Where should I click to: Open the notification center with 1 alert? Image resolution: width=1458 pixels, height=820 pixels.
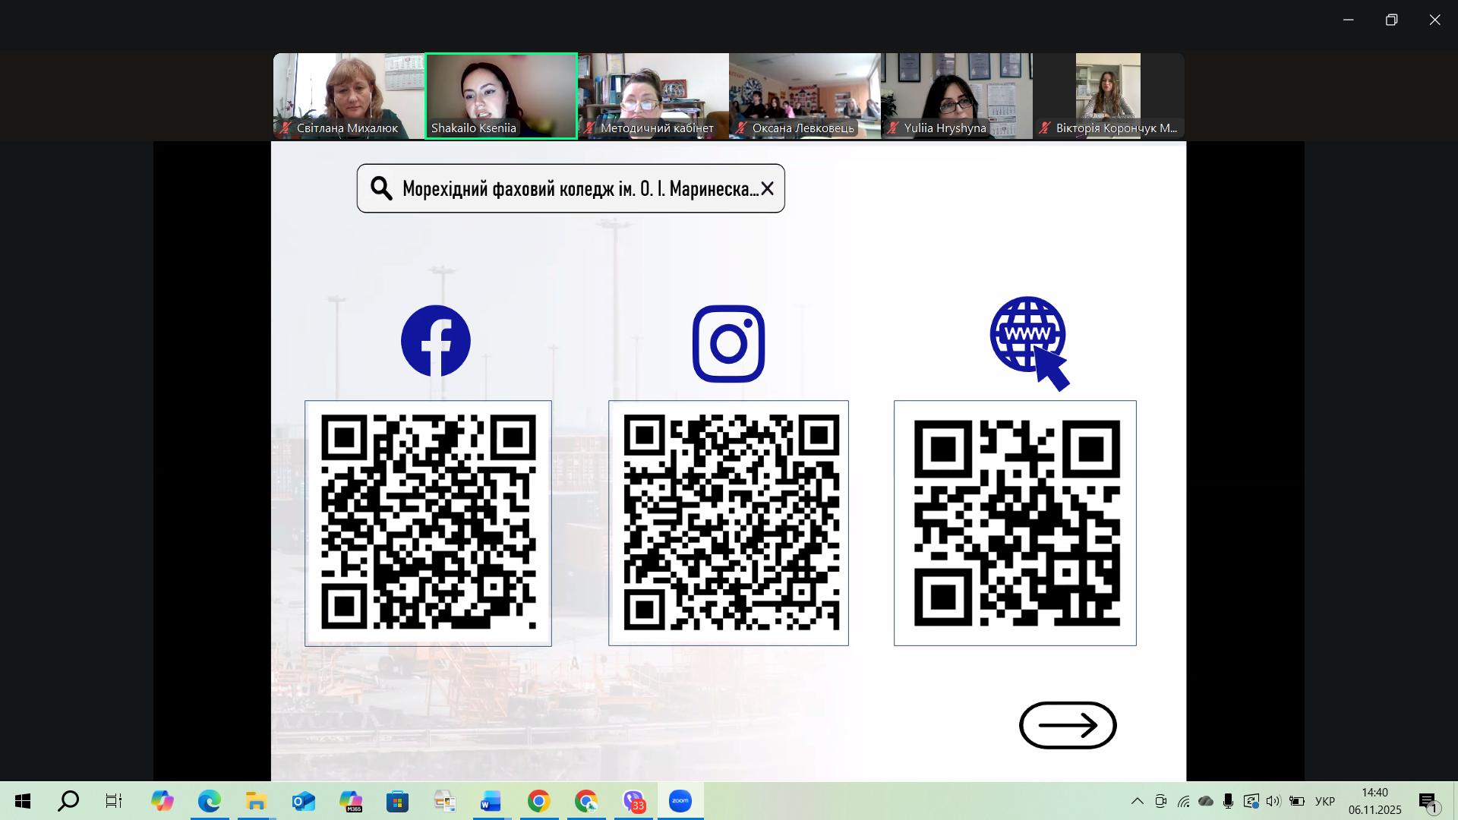coord(1428,802)
